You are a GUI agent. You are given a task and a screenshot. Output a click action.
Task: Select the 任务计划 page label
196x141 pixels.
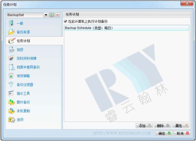23,41
